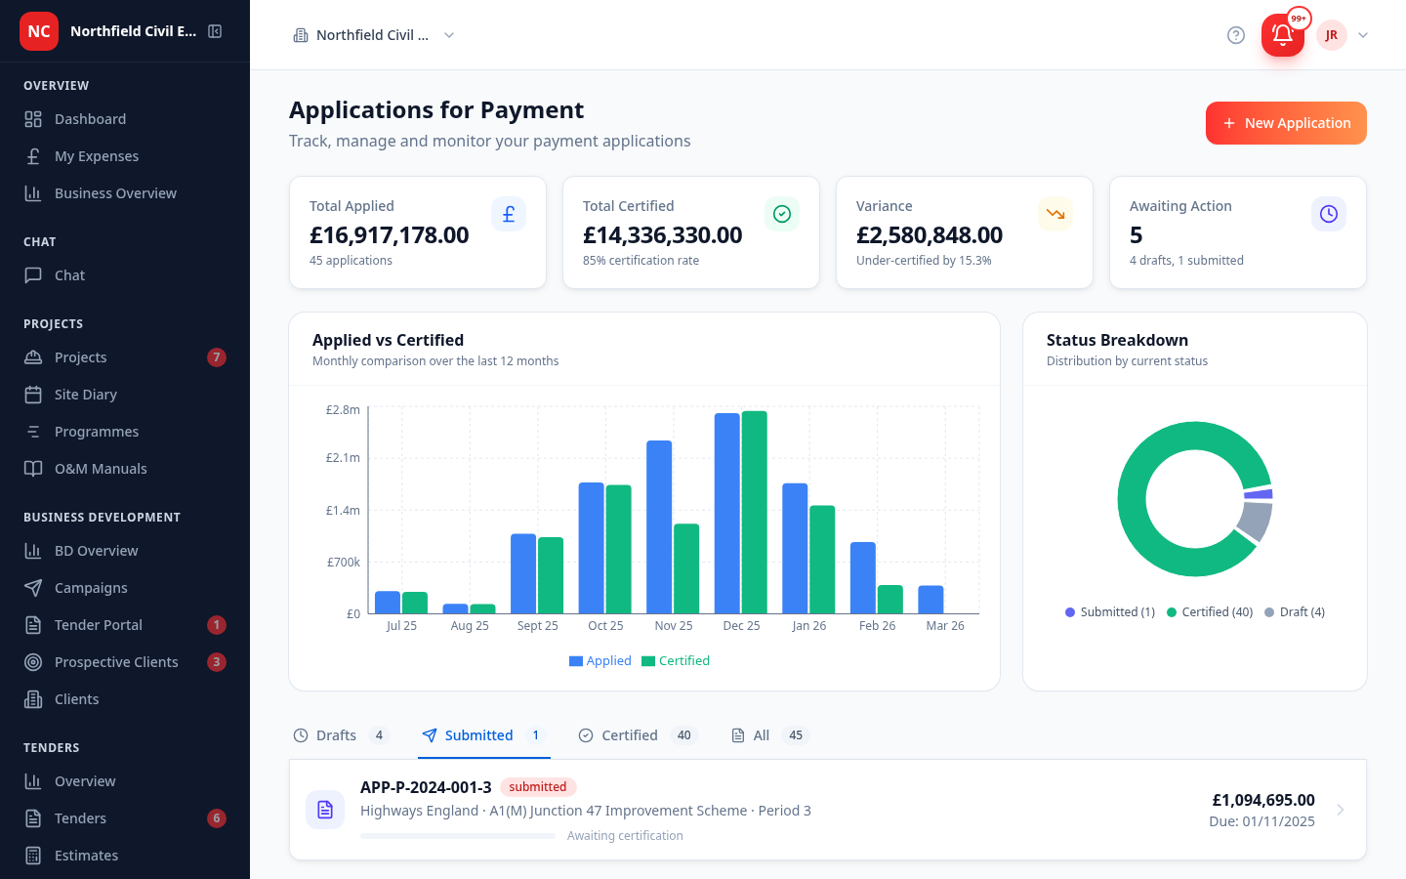This screenshot has width=1406, height=879.
Task: Switch to the Certified tab
Action: point(639,735)
